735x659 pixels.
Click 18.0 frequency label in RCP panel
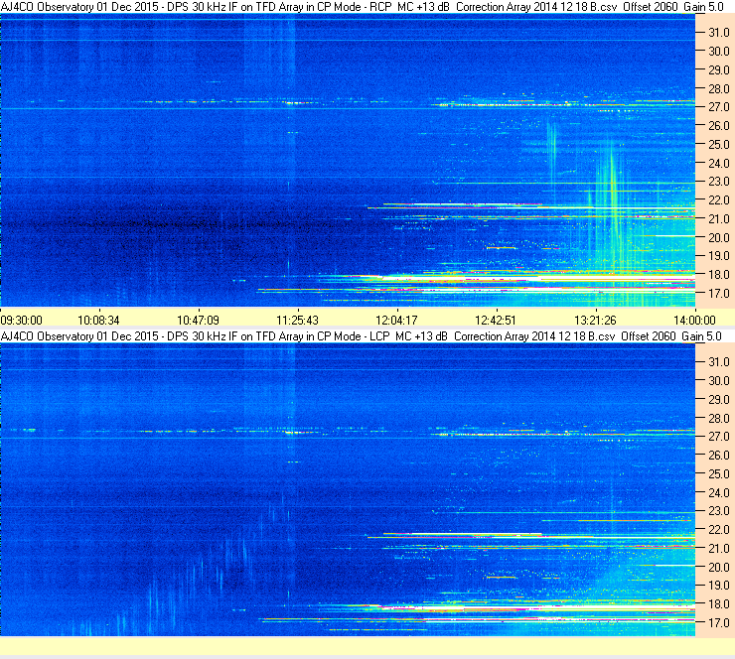718,275
